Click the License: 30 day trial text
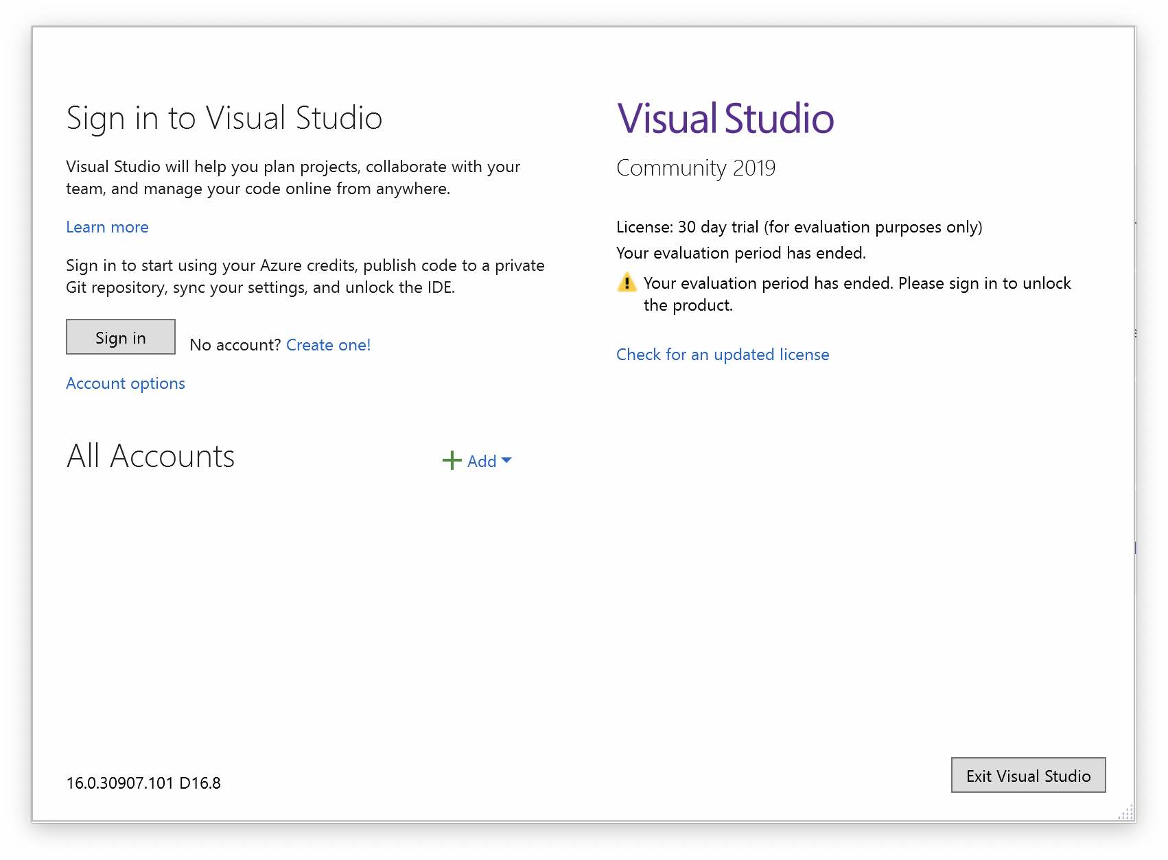The height and width of the screenshot is (860, 1168). (799, 227)
